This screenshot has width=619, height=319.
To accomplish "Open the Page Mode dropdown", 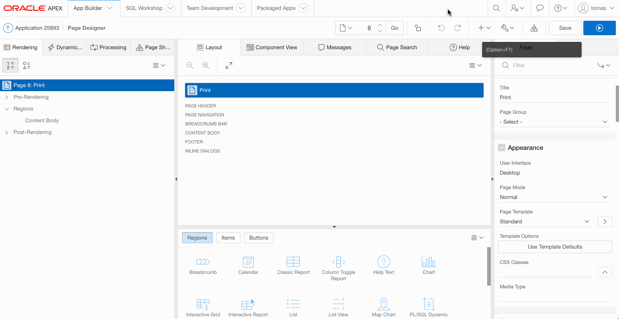I will click(x=554, y=197).
